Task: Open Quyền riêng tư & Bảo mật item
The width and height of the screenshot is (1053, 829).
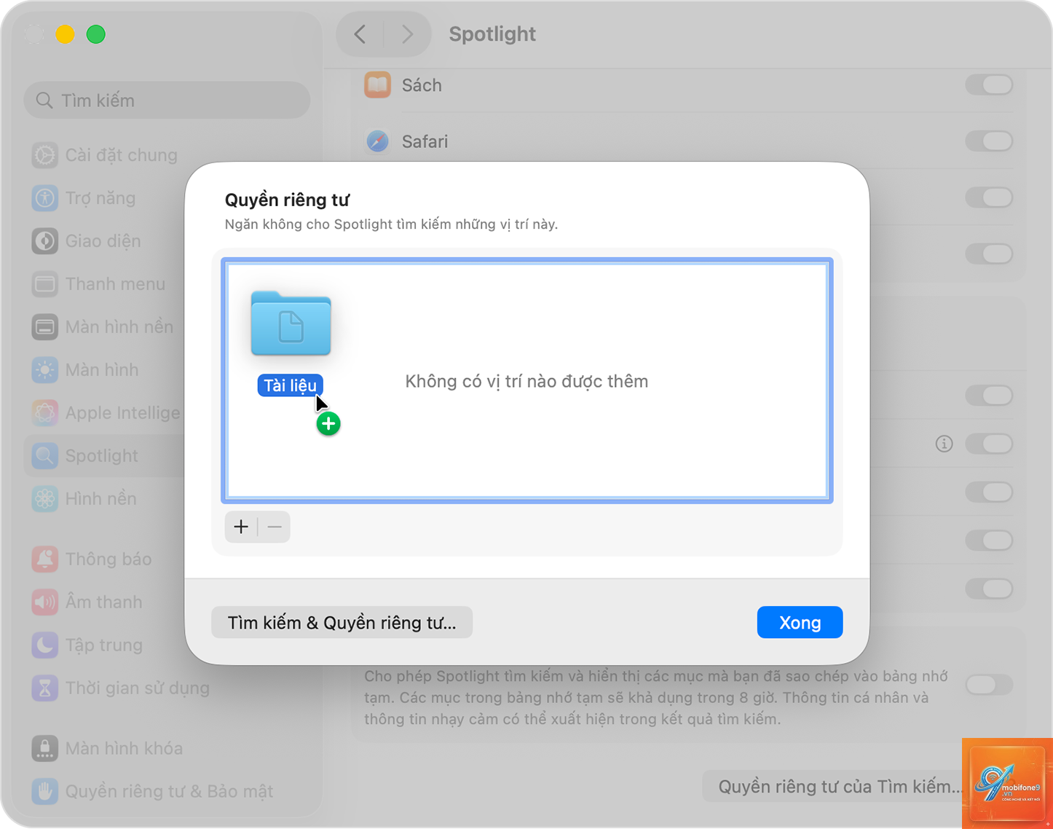Action: tap(153, 791)
